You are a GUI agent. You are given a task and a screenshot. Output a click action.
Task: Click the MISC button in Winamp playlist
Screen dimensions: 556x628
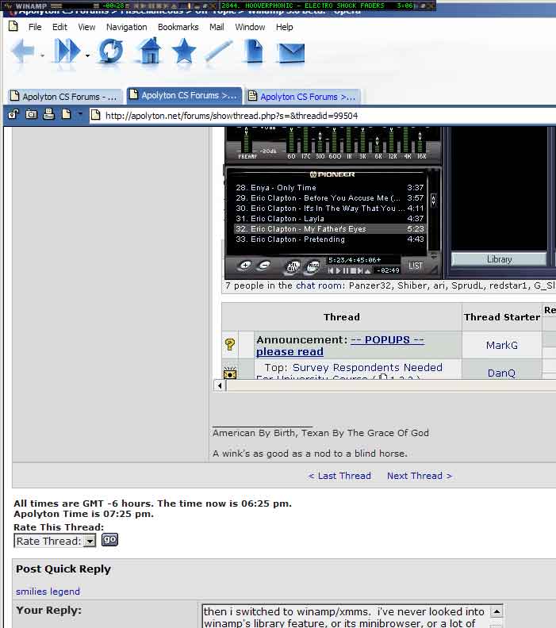(x=313, y=266)
